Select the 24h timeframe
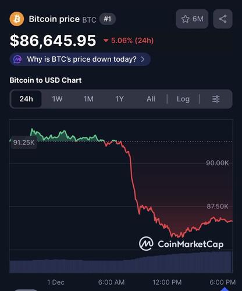 (x=26, y=99)
